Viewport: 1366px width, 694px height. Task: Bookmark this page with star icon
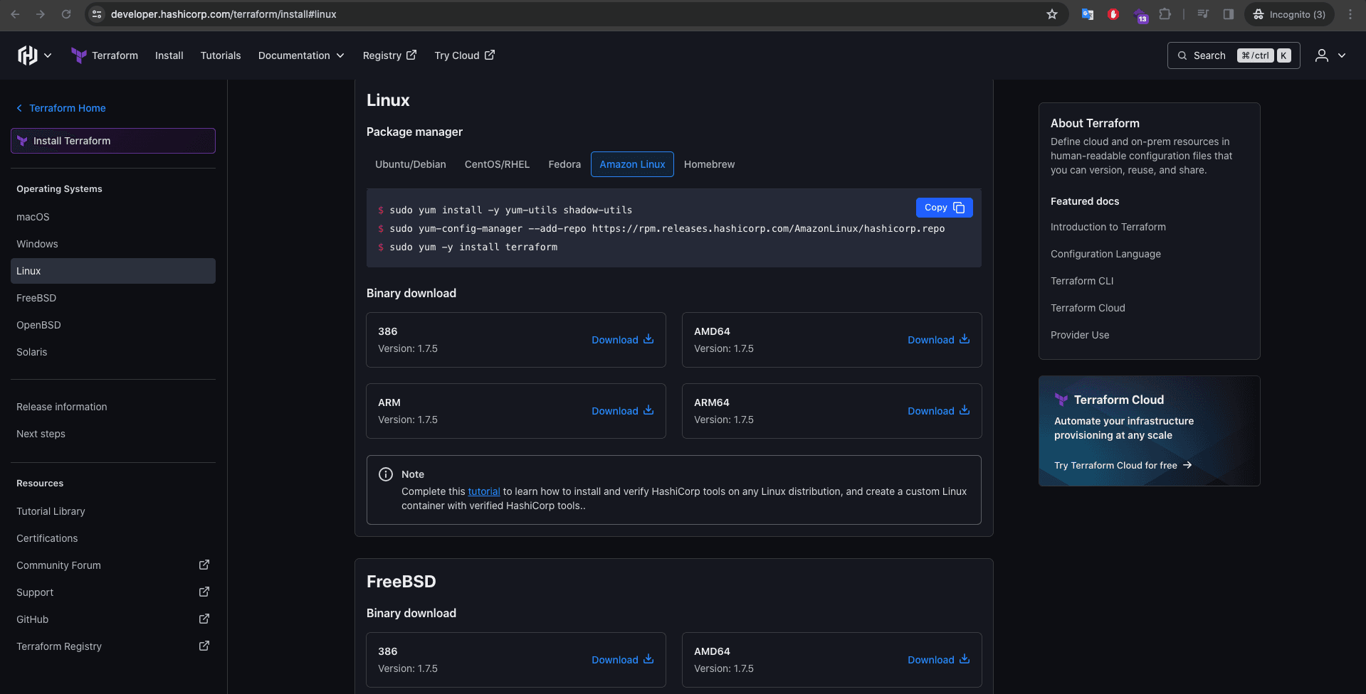pos(1052,14)
